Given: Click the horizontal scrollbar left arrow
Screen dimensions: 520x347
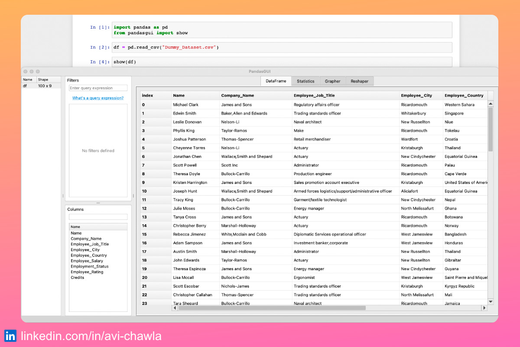Looking at the screenshot, I should pyautogui.click(x=175, y=308).
